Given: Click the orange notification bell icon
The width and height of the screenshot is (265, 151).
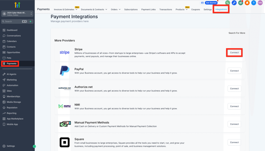Looking at the screenshot, I should pyautogui.click(x=247, y=3).
